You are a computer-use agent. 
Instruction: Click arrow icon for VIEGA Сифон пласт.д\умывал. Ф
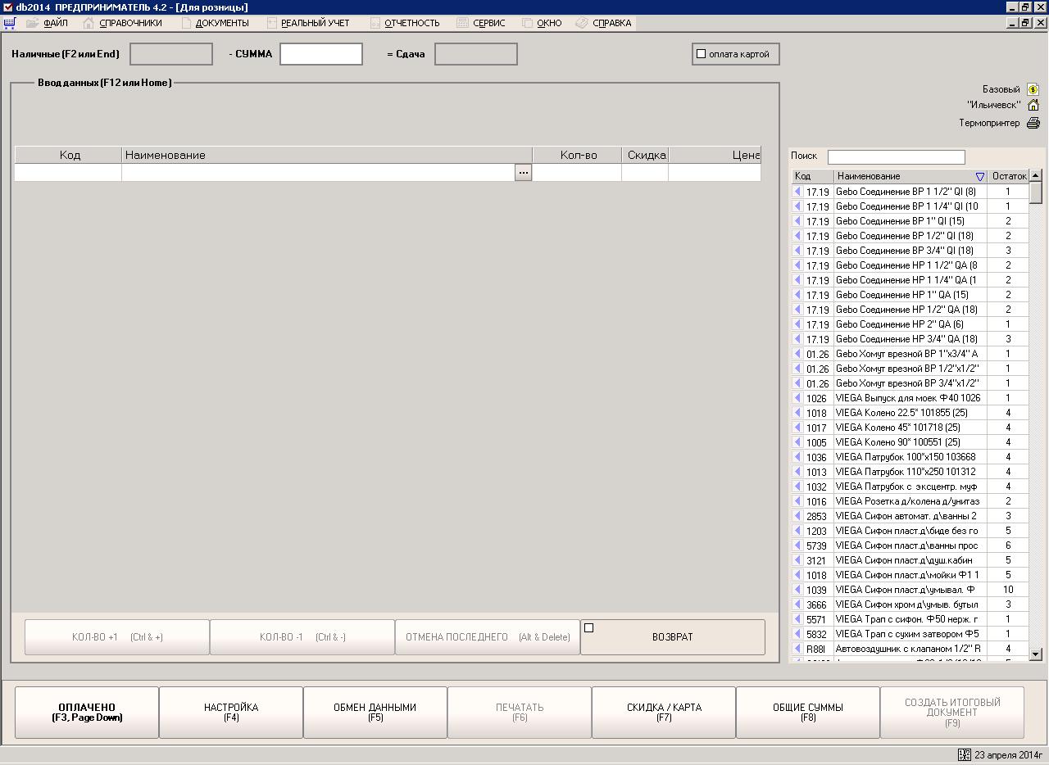tap(797, 590)
